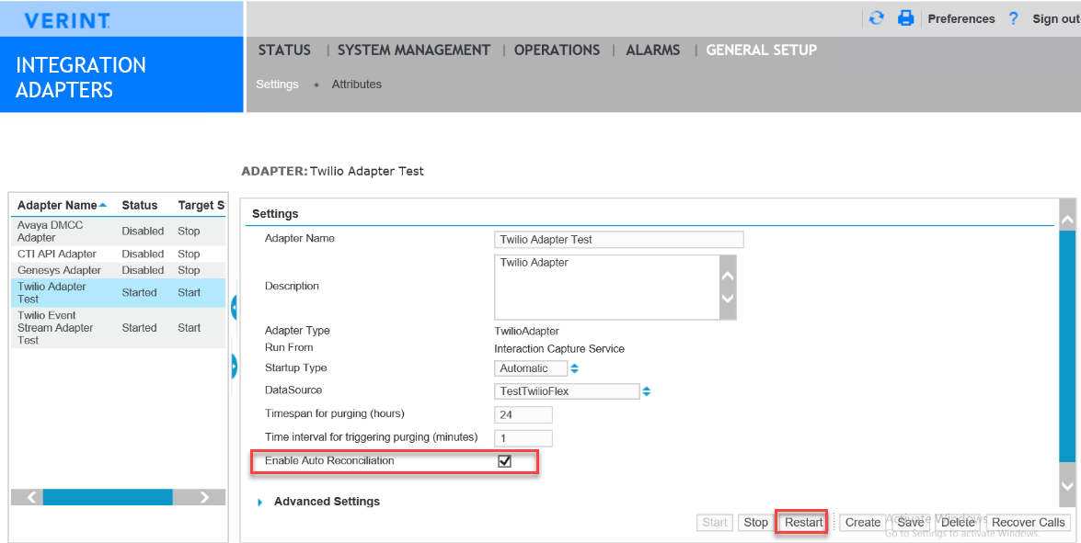
Task: Click the Sign out link
Action: click(1055, 19)
